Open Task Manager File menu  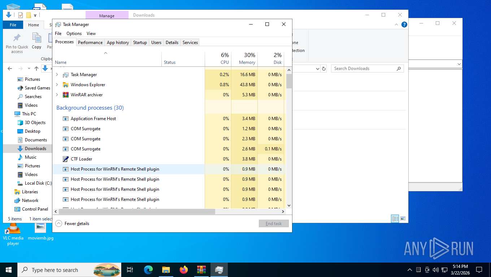click(58, 34)
